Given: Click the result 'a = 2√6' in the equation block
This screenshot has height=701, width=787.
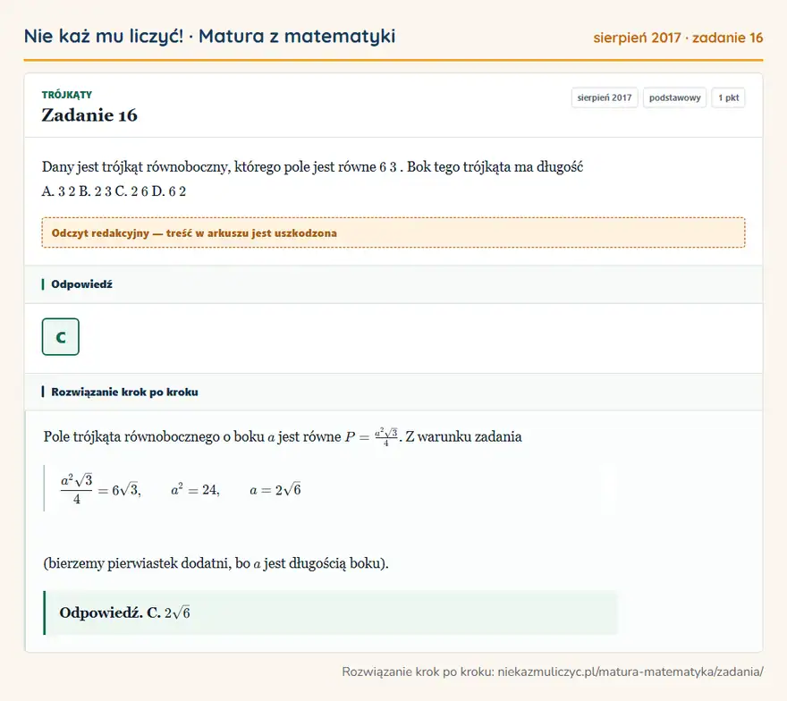Looking at the screenshot, I should click(x=275, y=489).
